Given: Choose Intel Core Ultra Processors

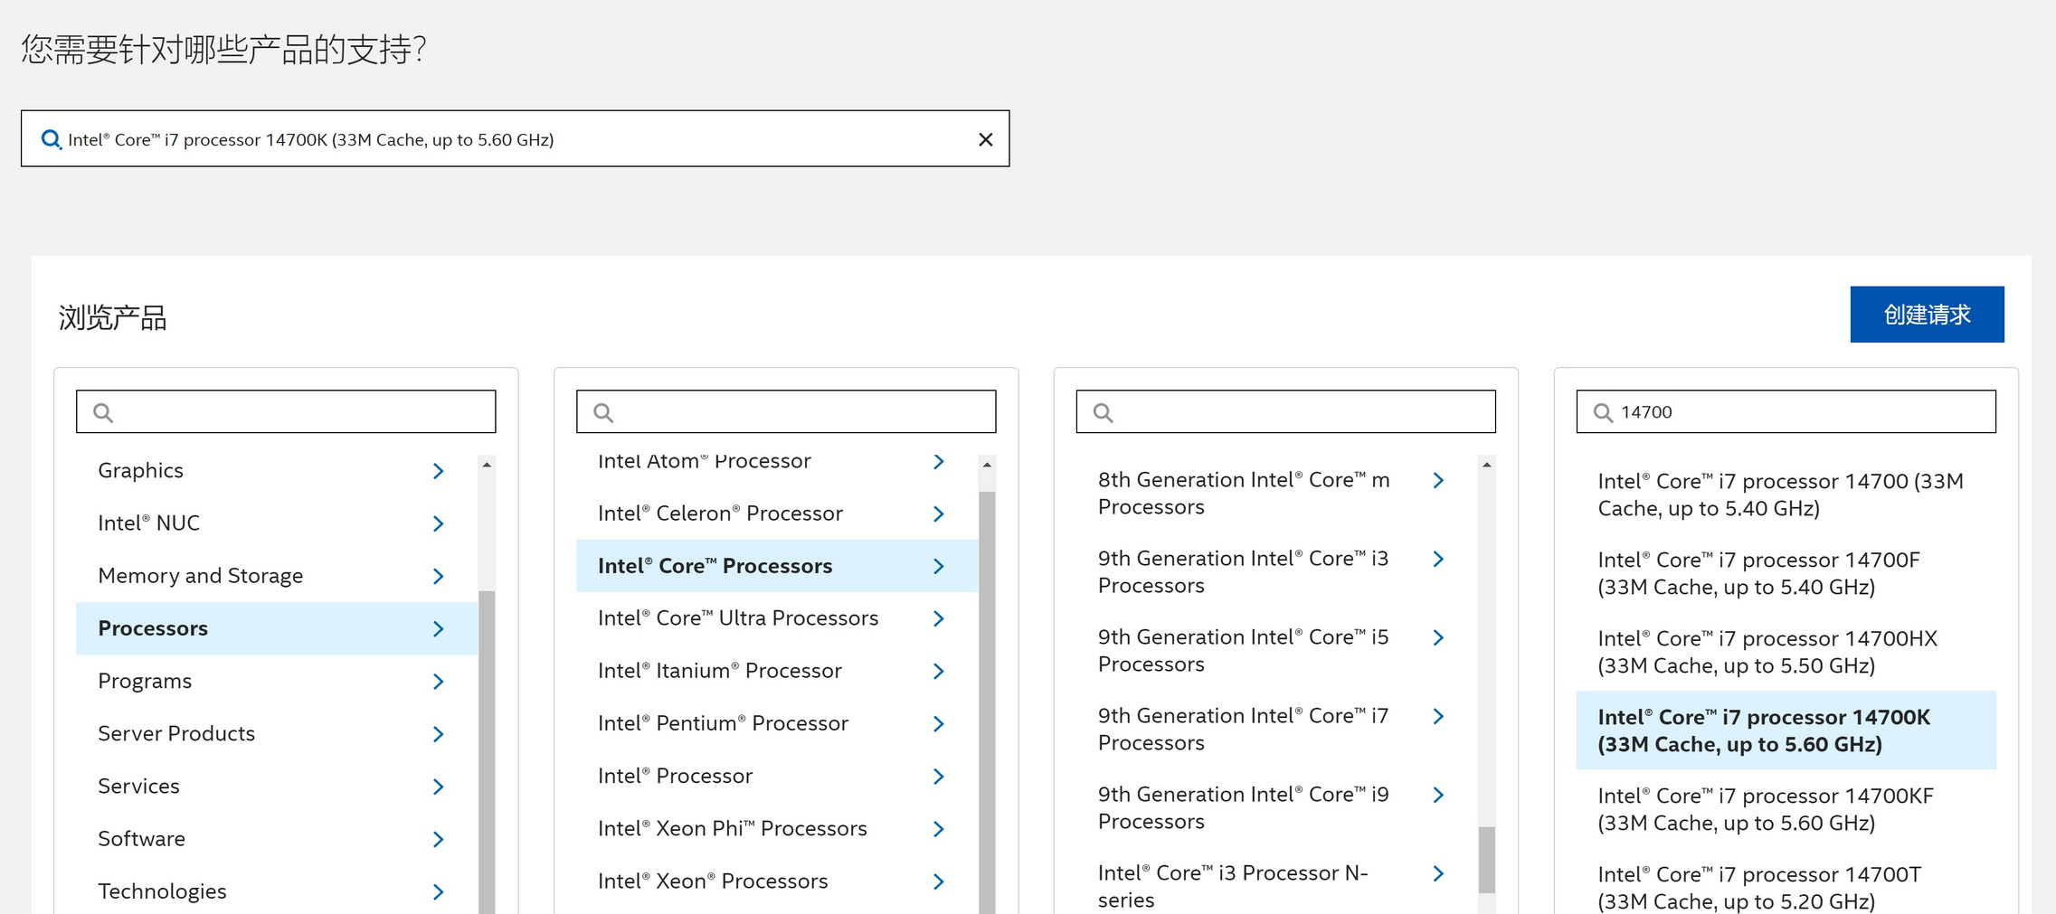Looking at the screenshot, I should 776,618.
